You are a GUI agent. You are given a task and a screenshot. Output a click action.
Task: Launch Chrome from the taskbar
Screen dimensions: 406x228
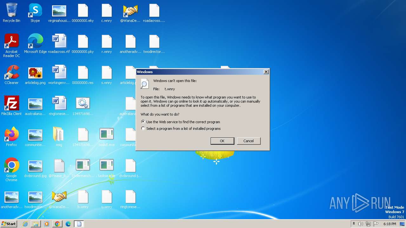pos(57,224)
